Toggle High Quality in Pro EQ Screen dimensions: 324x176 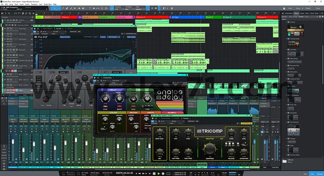pos(131,37)
